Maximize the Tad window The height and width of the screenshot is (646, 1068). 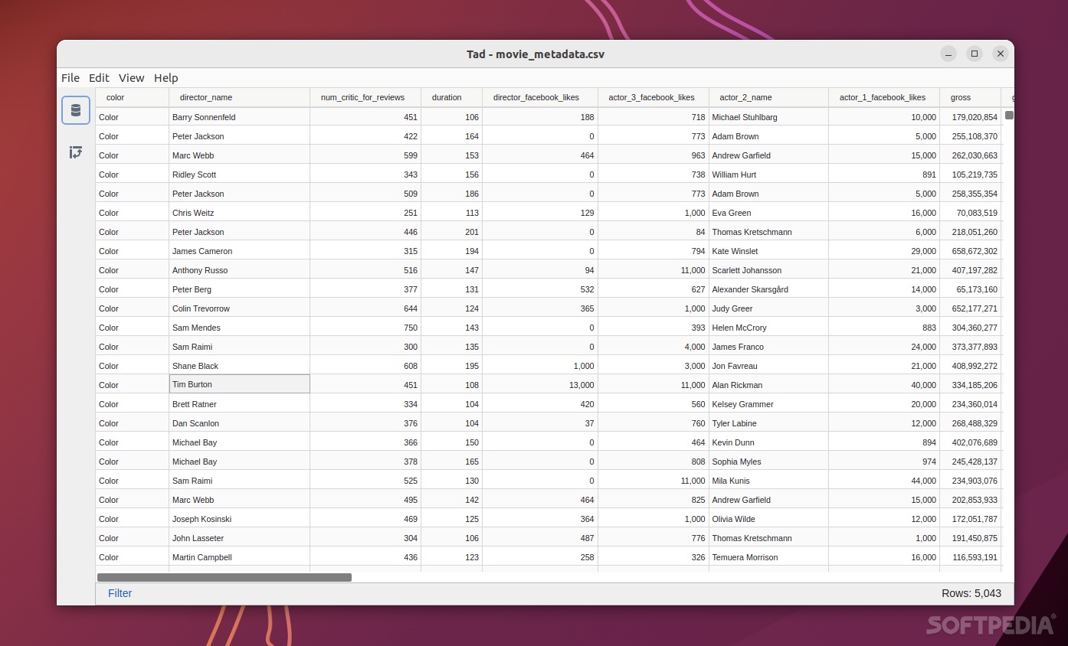pos(975,54)
